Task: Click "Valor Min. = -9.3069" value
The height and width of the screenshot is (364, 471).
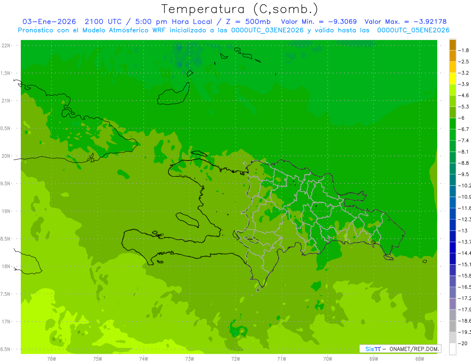Action: pyautogui.click(x=319, y=22)
